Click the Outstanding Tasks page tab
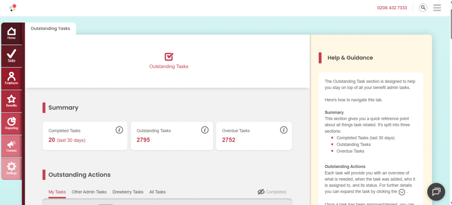 (50, 28)
